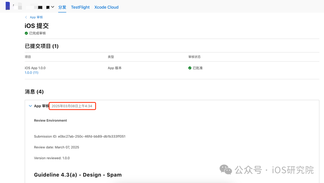Click the Review Environment label

point(50,120)
